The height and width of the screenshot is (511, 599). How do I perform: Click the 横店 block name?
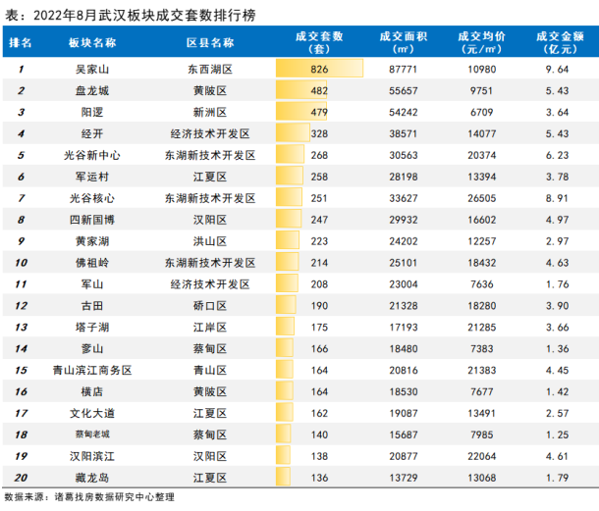click(x=92, y=391)
